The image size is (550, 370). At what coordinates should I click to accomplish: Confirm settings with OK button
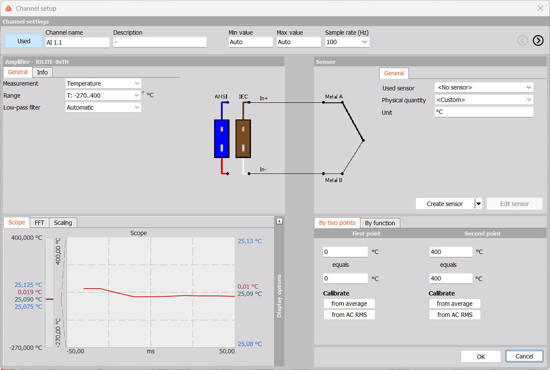tap(481, 356)
